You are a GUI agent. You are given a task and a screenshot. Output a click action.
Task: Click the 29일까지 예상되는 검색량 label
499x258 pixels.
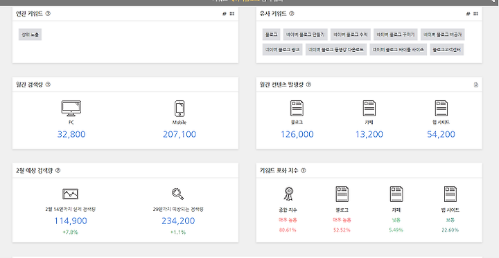[178, 210]
